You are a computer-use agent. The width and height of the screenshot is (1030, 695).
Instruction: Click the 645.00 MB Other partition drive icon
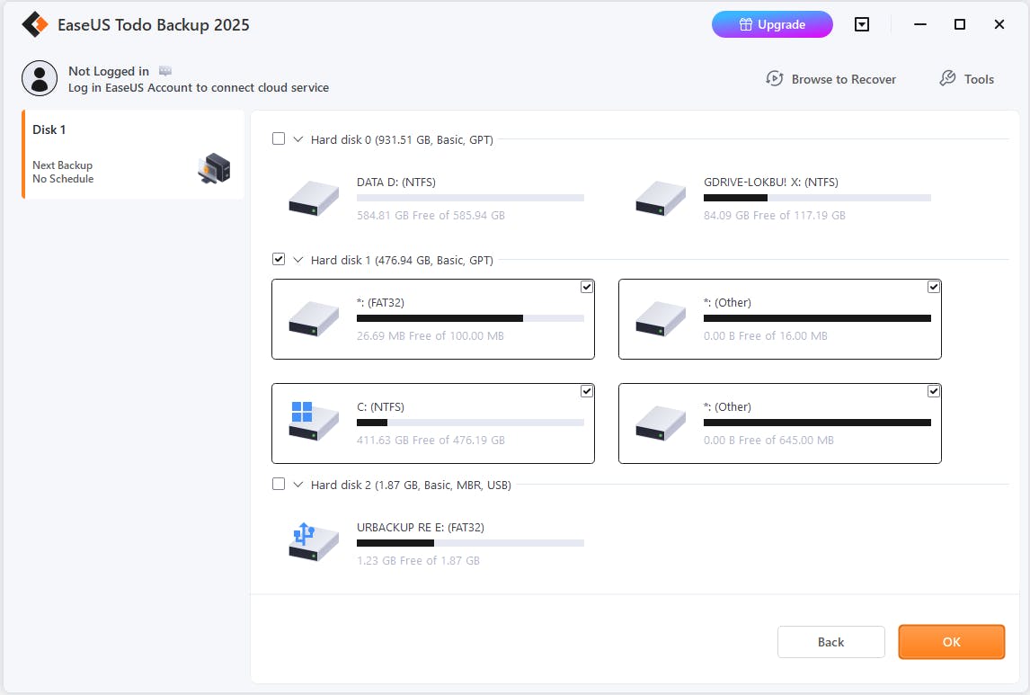tap(661, 423)
